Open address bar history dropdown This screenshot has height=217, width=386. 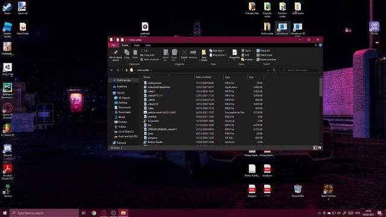click(268, 71)
